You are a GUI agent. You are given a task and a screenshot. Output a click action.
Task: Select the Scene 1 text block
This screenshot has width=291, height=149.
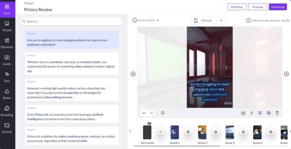[x=72, y=39]
